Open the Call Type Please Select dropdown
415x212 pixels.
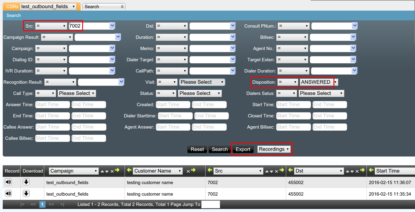[x=77, y=93]
